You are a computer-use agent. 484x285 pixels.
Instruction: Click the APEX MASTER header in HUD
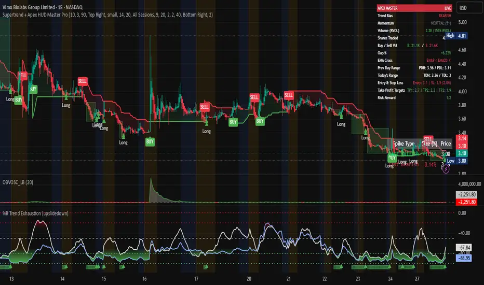coord(387,8)
